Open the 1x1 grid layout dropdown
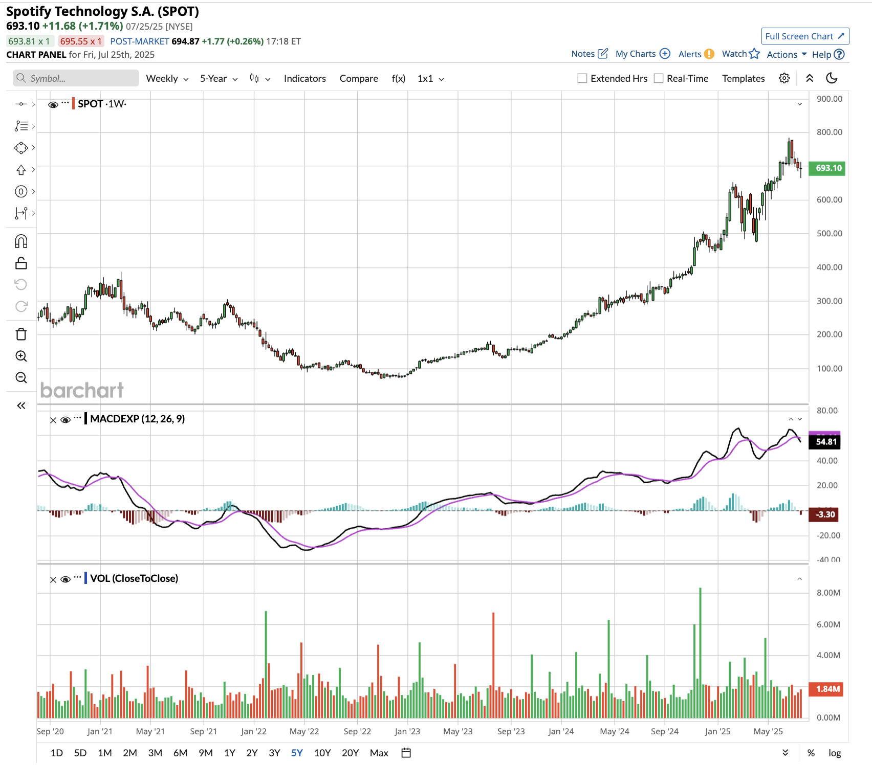This screenshot has width=872, height=765. (x=430, y=78)
